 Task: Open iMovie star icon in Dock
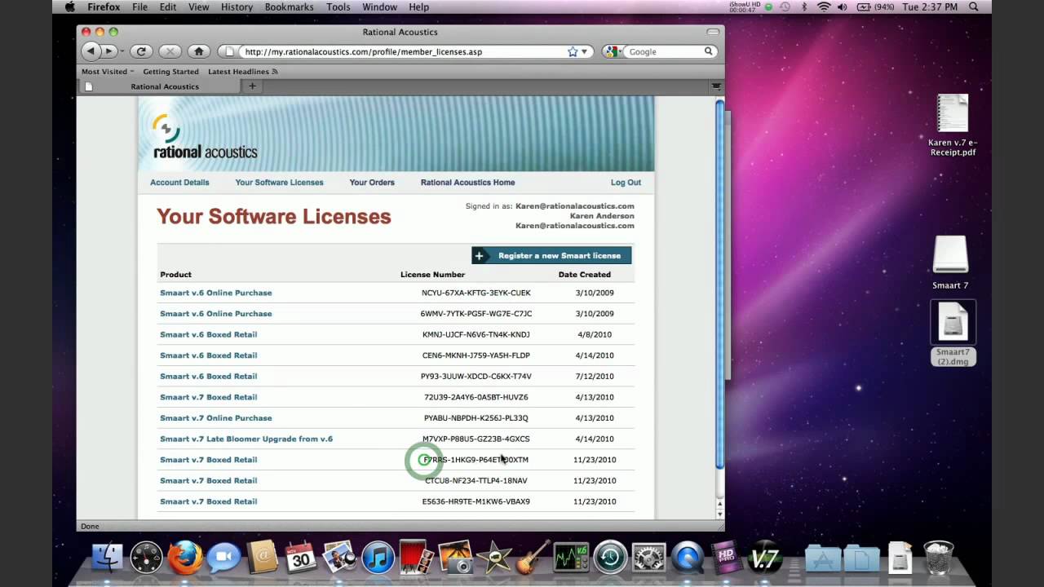click(493, 558)
